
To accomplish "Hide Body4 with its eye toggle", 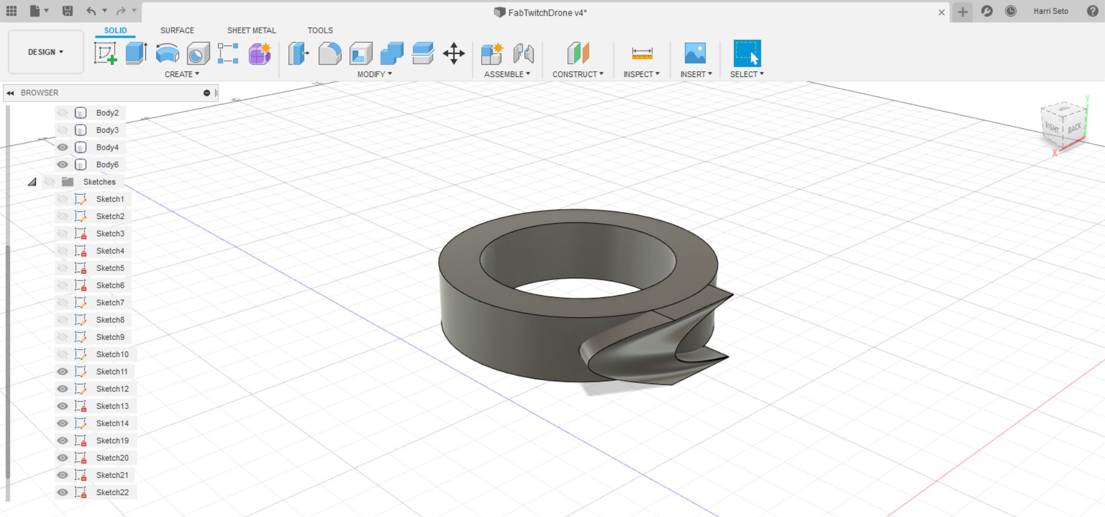I will (63, 147).
